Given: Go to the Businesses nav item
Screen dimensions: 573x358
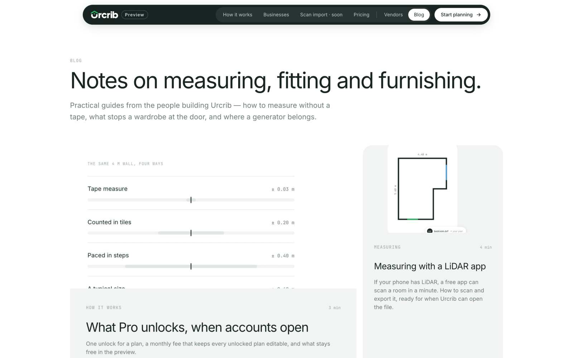Looking at the screenshot, I should (276, 15).
